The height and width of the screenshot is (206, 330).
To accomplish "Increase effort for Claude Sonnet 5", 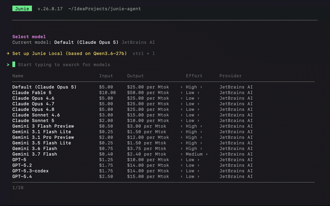I will 198,120.
